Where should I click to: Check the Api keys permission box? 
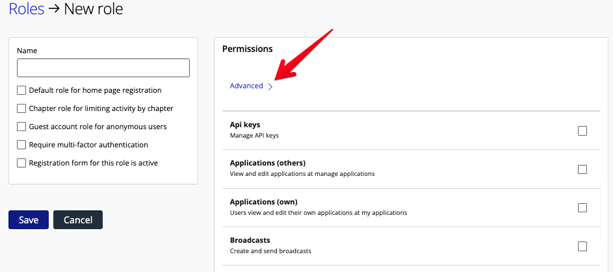(x=582, y=130)
